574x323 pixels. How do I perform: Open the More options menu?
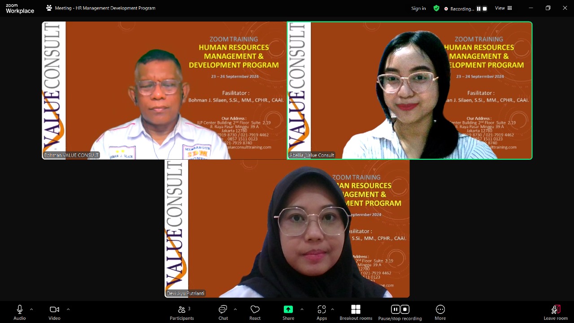pyautogui.click(x=440, y=312)
